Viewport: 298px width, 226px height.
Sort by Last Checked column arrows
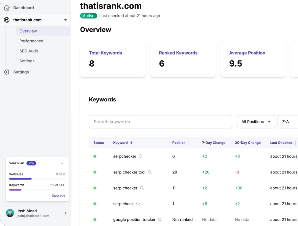(x=295, y=143)
